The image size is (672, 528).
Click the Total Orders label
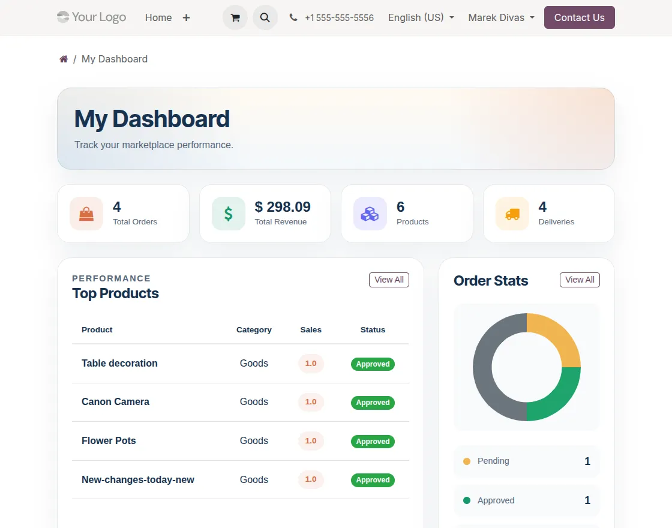(x=135, y=221)
